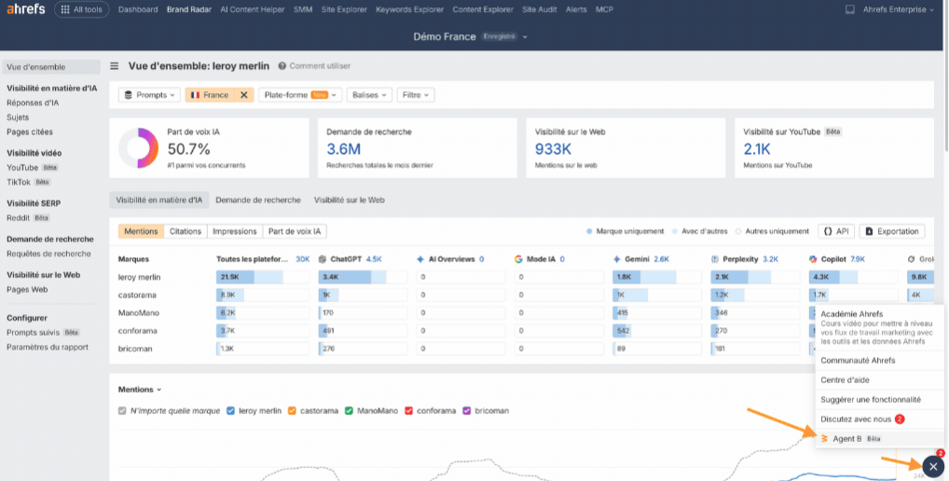Open Keywords Explorer in the top menu
Screen dimensions: 949x481
click(x=409, y=9)
